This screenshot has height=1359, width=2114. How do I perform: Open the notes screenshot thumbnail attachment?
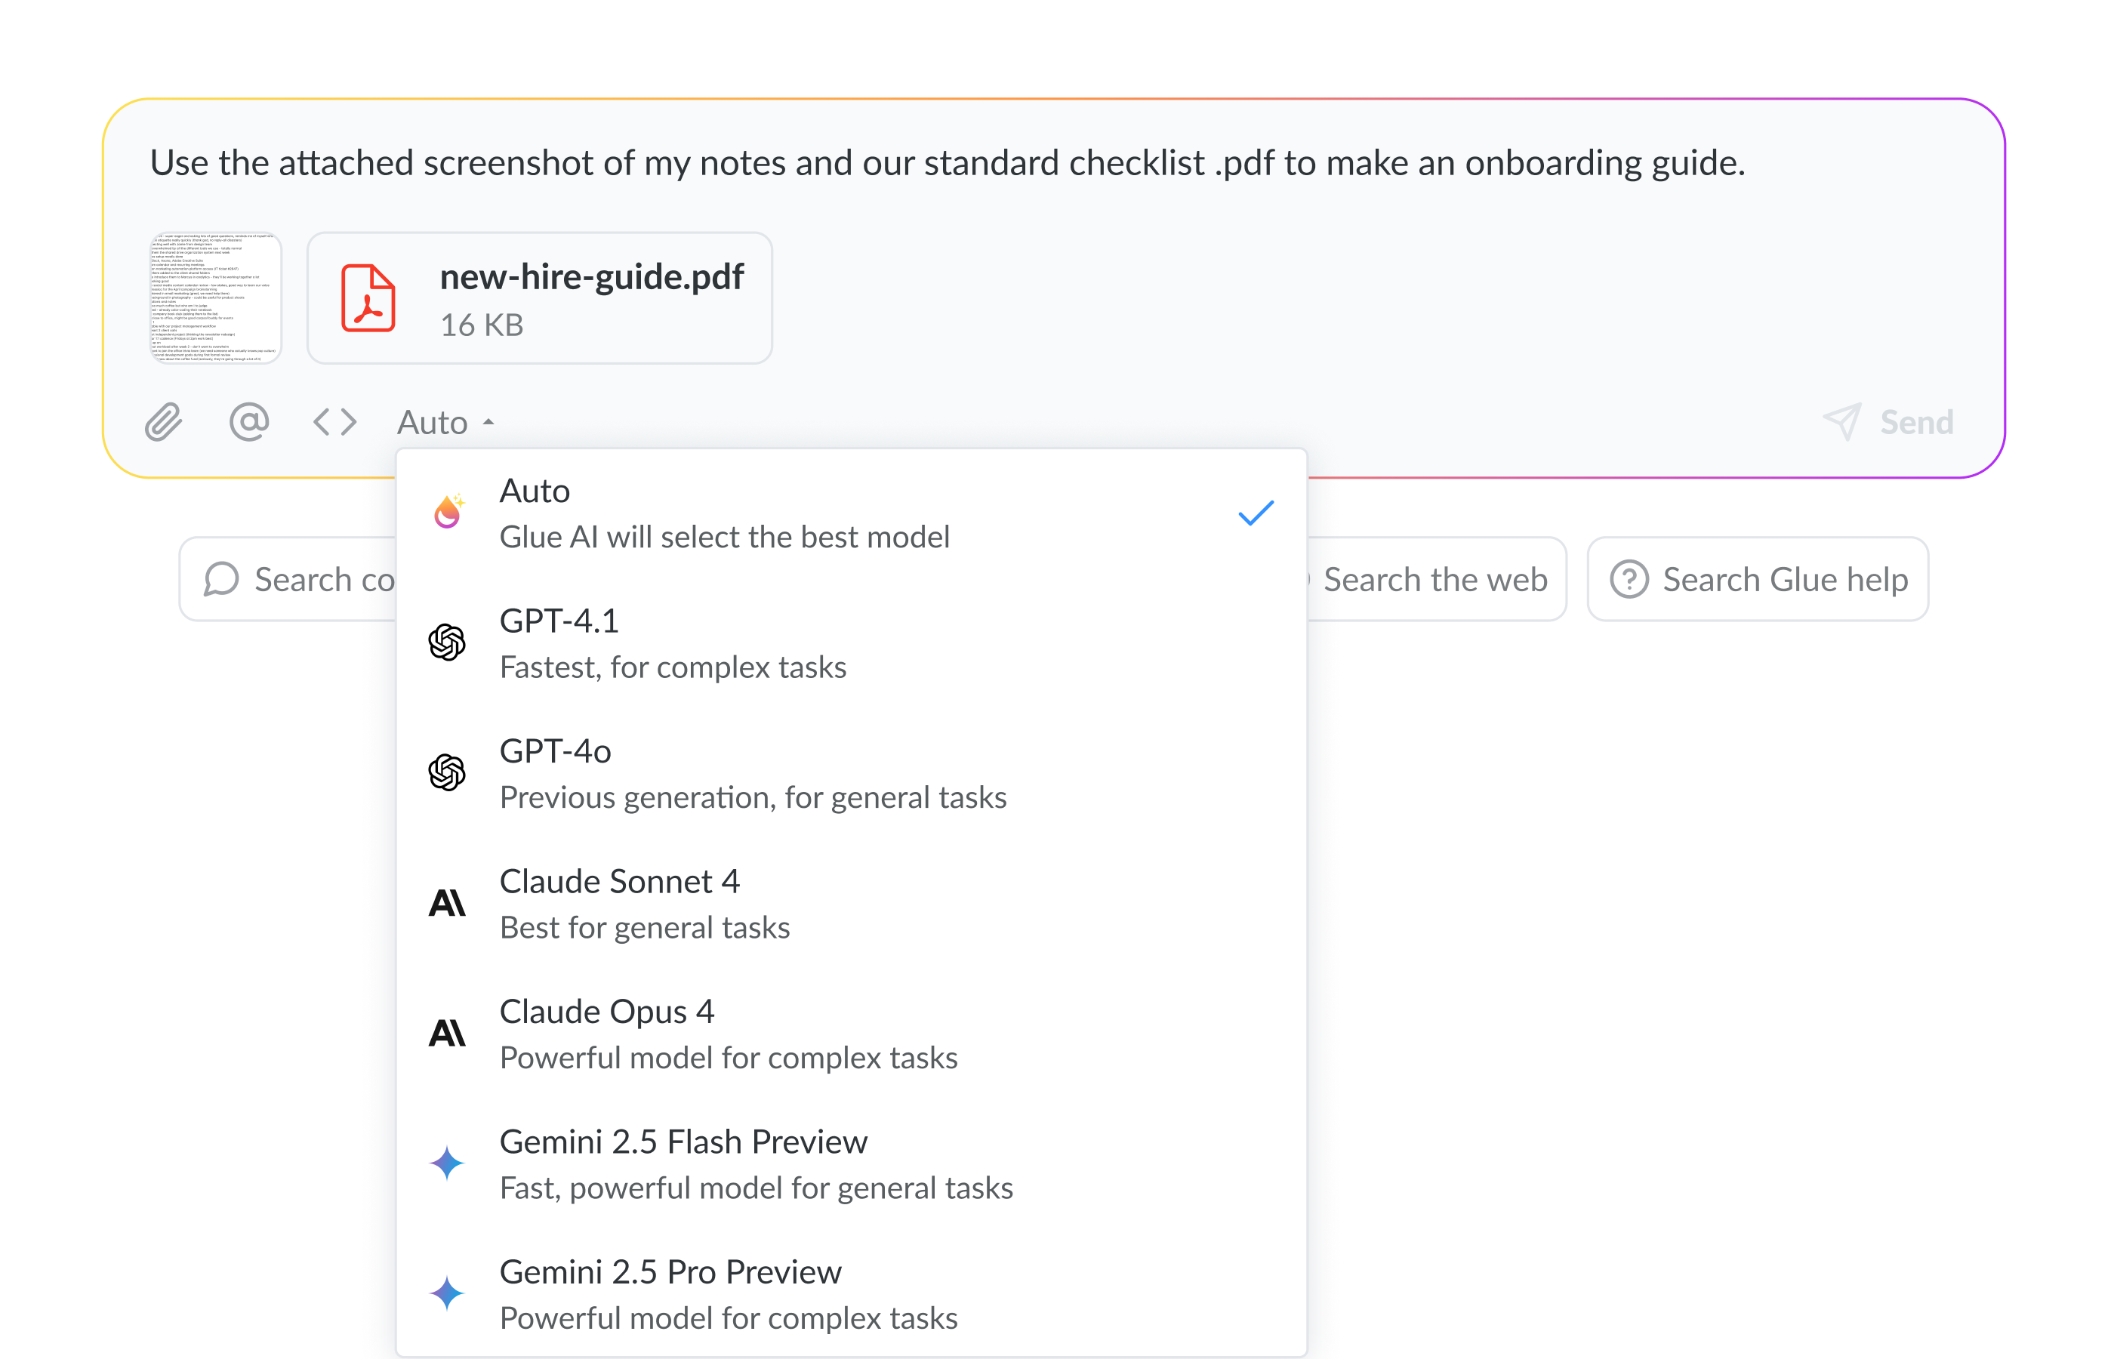214,298
